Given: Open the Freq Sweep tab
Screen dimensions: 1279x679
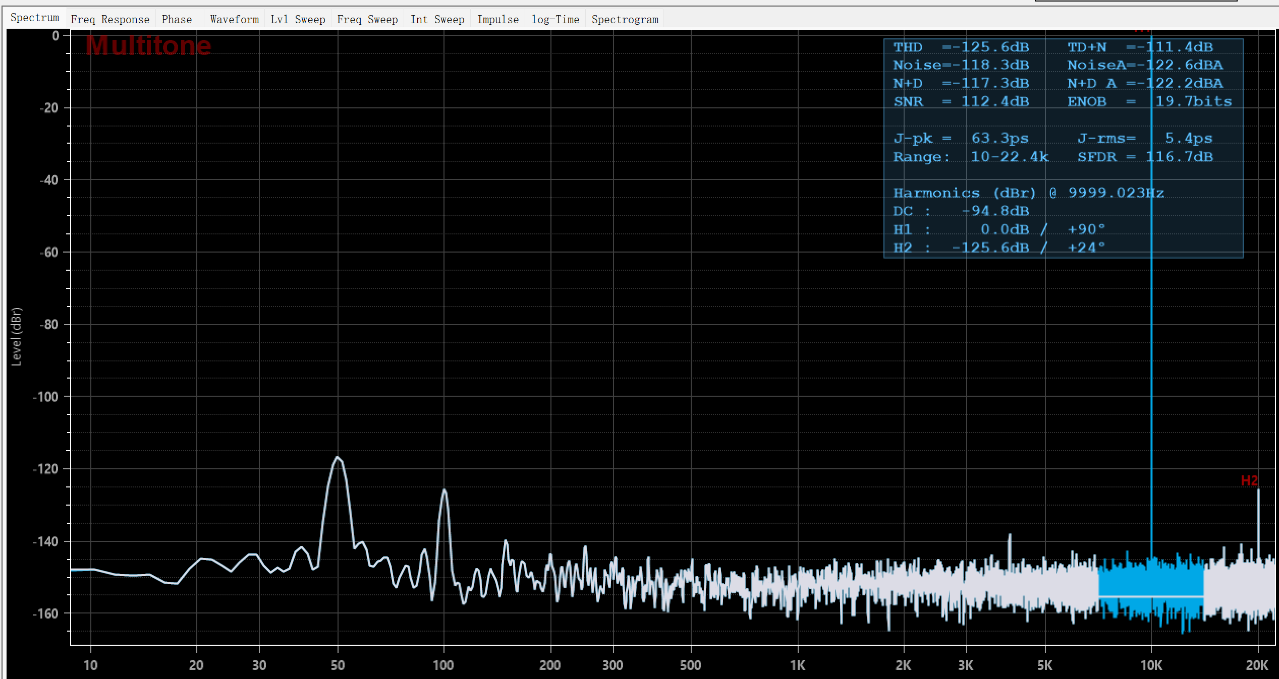Looking at the screenshot, I should [367, 19].
